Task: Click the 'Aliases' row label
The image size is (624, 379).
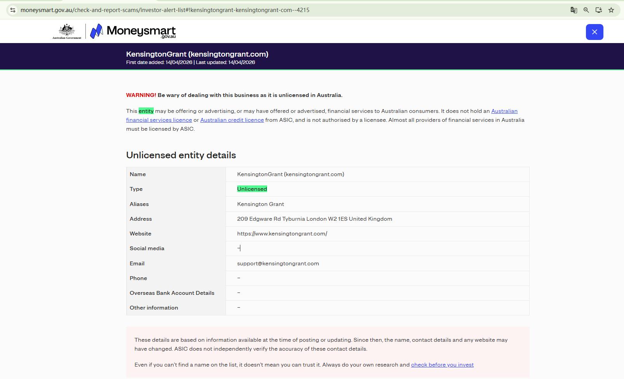Action: pyautogui.click(x=139, y=204)
